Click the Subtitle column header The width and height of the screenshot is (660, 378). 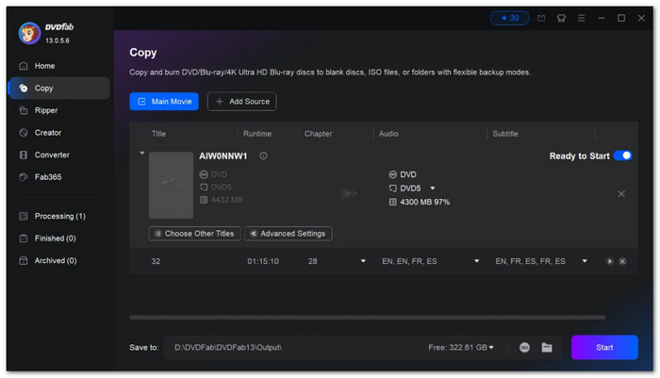(505, 134)
